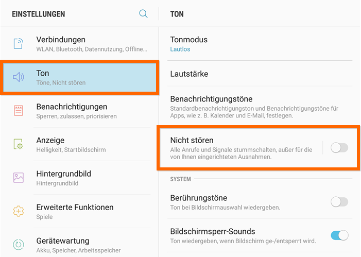361x257 pixels.
Task: Tap the Hintergrundbild picture icon
Action: point(19,178)
